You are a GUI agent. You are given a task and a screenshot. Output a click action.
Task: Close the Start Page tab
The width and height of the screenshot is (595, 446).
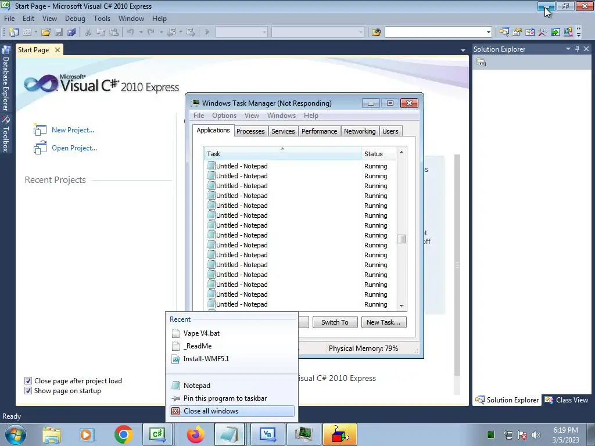click(x=58, y=50)
